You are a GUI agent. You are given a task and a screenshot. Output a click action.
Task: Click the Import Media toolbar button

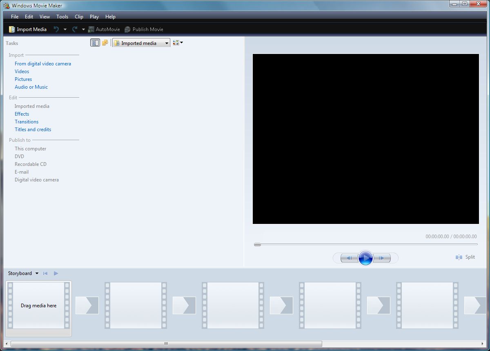[28, 29]
